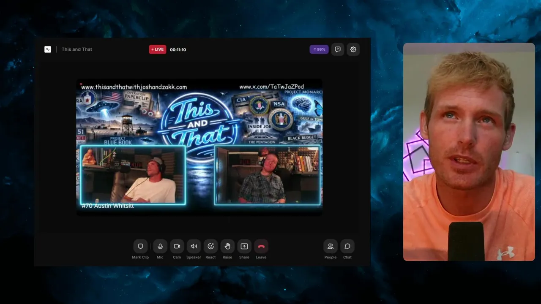Raise hand using the Raise button
Screen dimensions: 541x304
point(227,246)
